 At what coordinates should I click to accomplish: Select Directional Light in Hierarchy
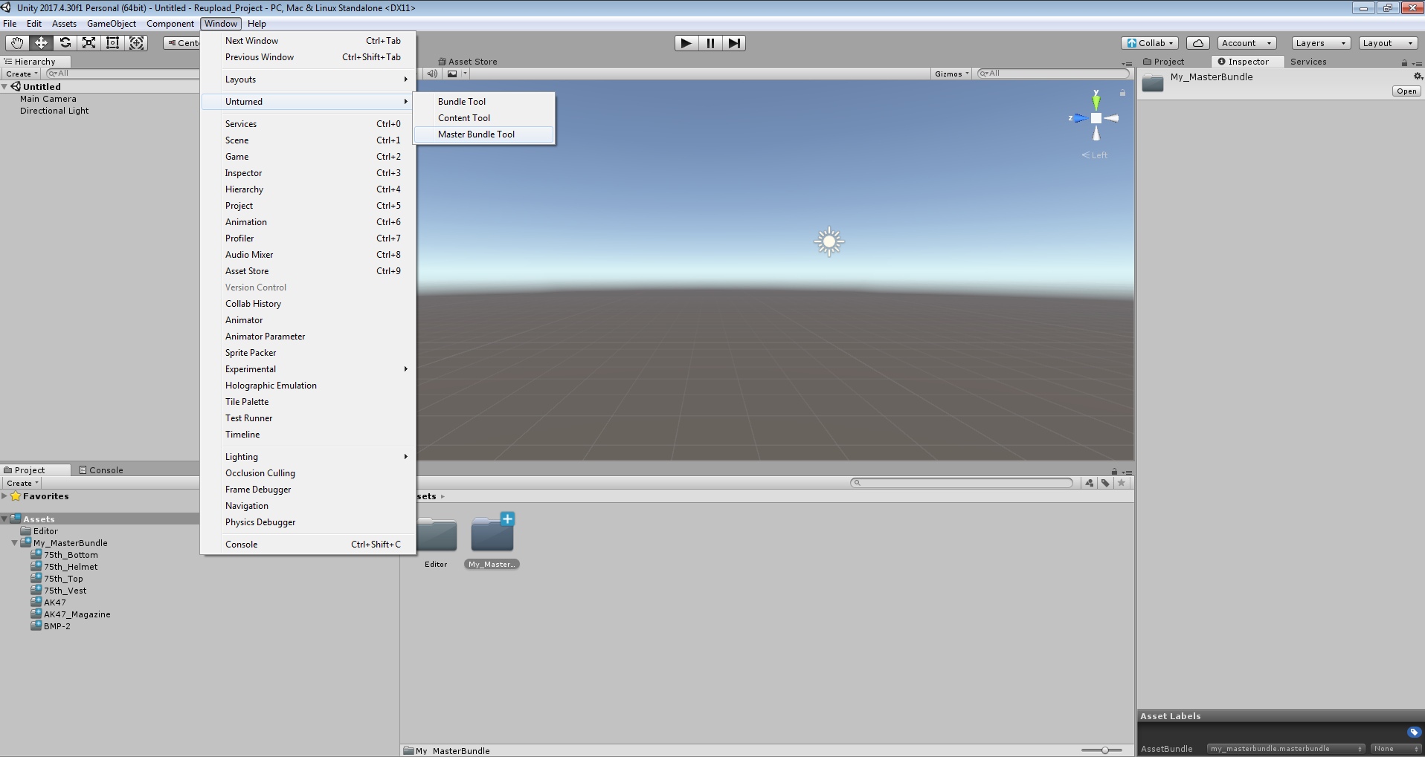54,111
